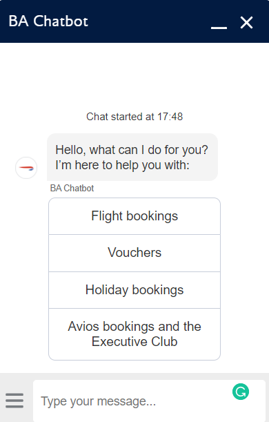This screenshot has width=269, height=422.
Task: Select the Flight bookings option
Action: 134,216
